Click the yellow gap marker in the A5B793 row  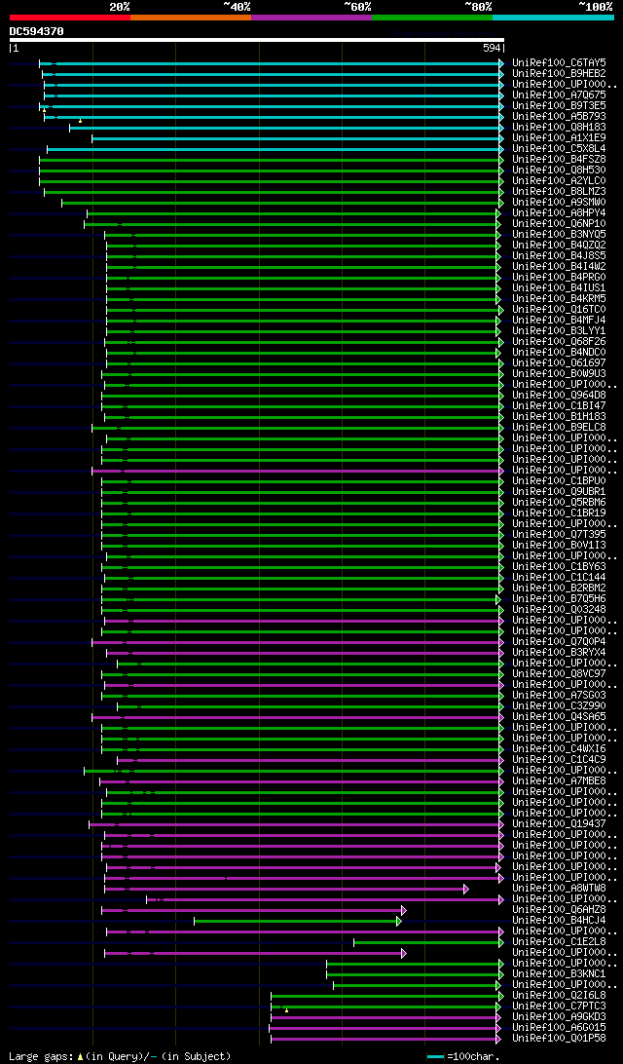[80, 121]
